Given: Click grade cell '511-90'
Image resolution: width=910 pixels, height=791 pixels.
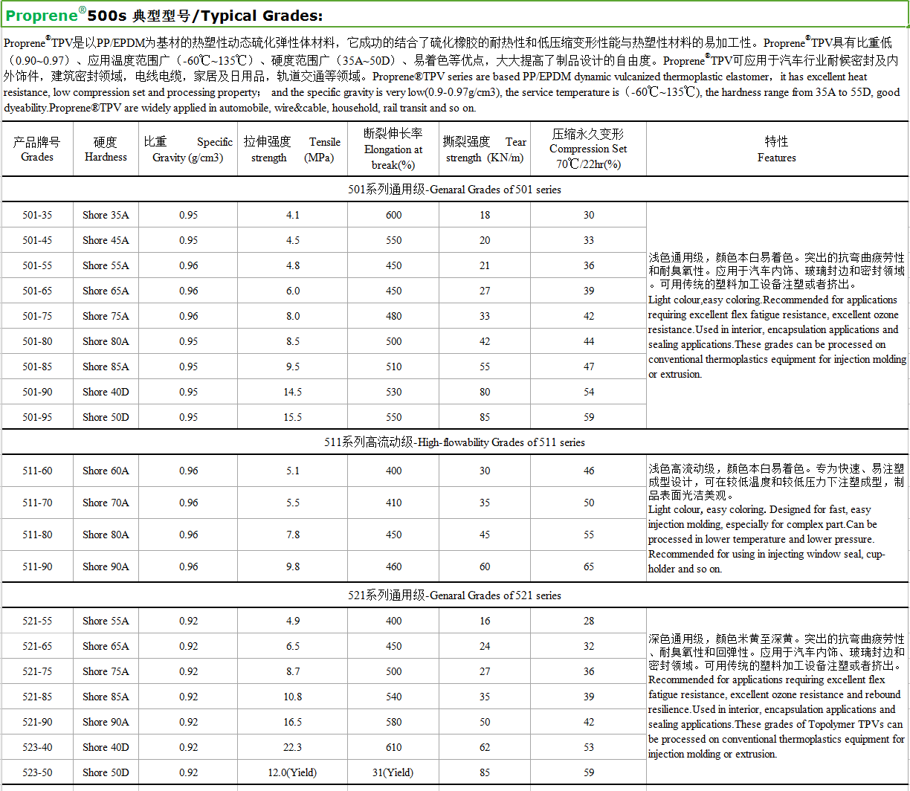Looking at the screenshot, I should click(37, 566).
